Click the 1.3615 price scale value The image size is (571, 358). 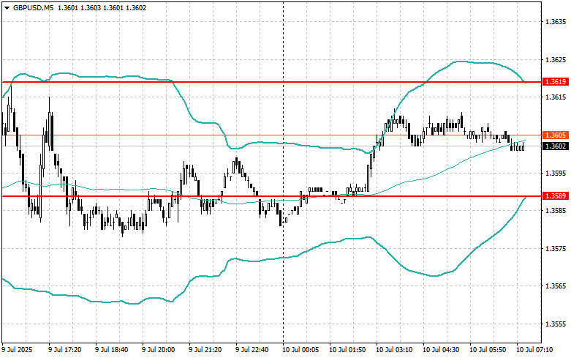point(556,97)
